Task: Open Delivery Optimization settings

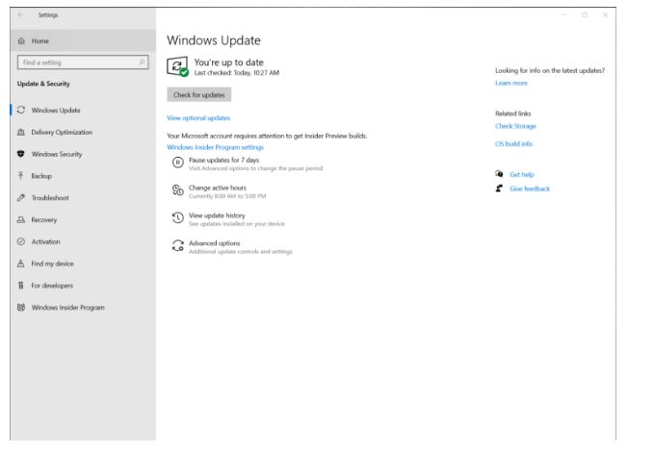Action: [x=83, y=132]
